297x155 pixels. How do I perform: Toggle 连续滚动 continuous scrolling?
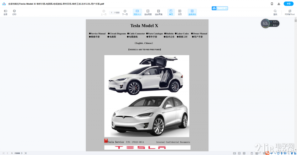pos(192,12)
